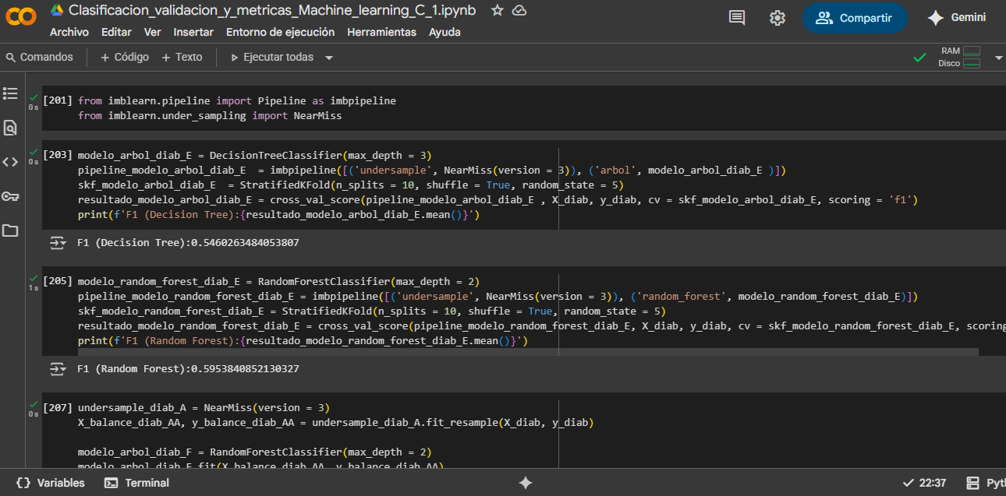Open the files folder sidebar icon
Image resolution: width=1006 pixels, height=496 pixels.
[x=10, y=230]
